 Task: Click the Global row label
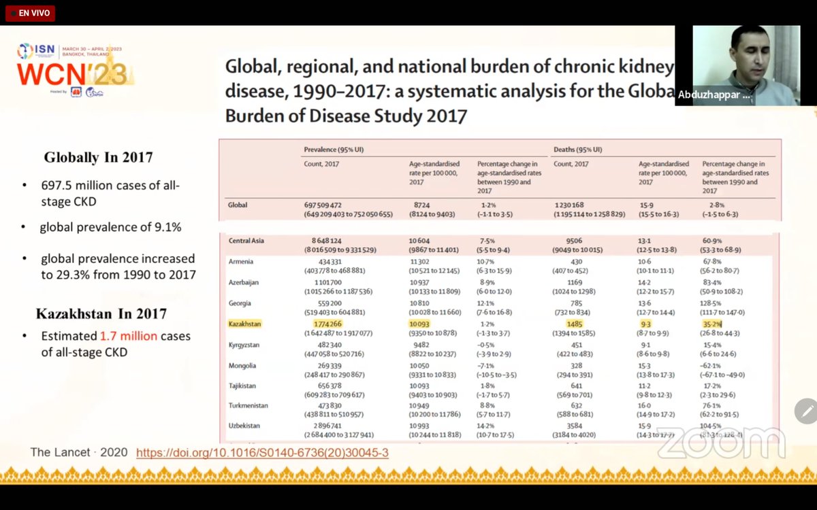coord(238,205)
